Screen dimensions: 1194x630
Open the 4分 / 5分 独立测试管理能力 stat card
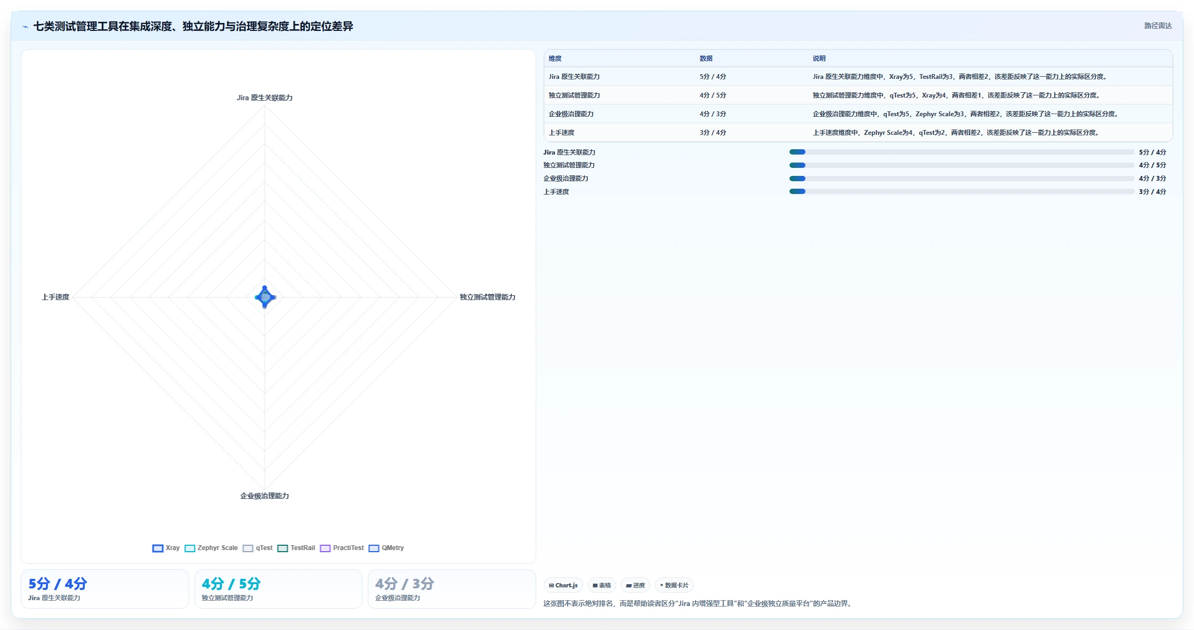click(x=278, y=589)
